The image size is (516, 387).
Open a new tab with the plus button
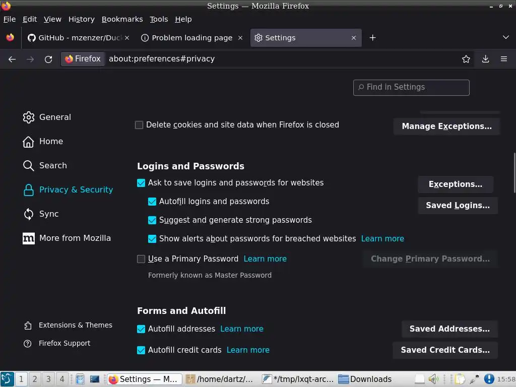[x=372, y=38]
